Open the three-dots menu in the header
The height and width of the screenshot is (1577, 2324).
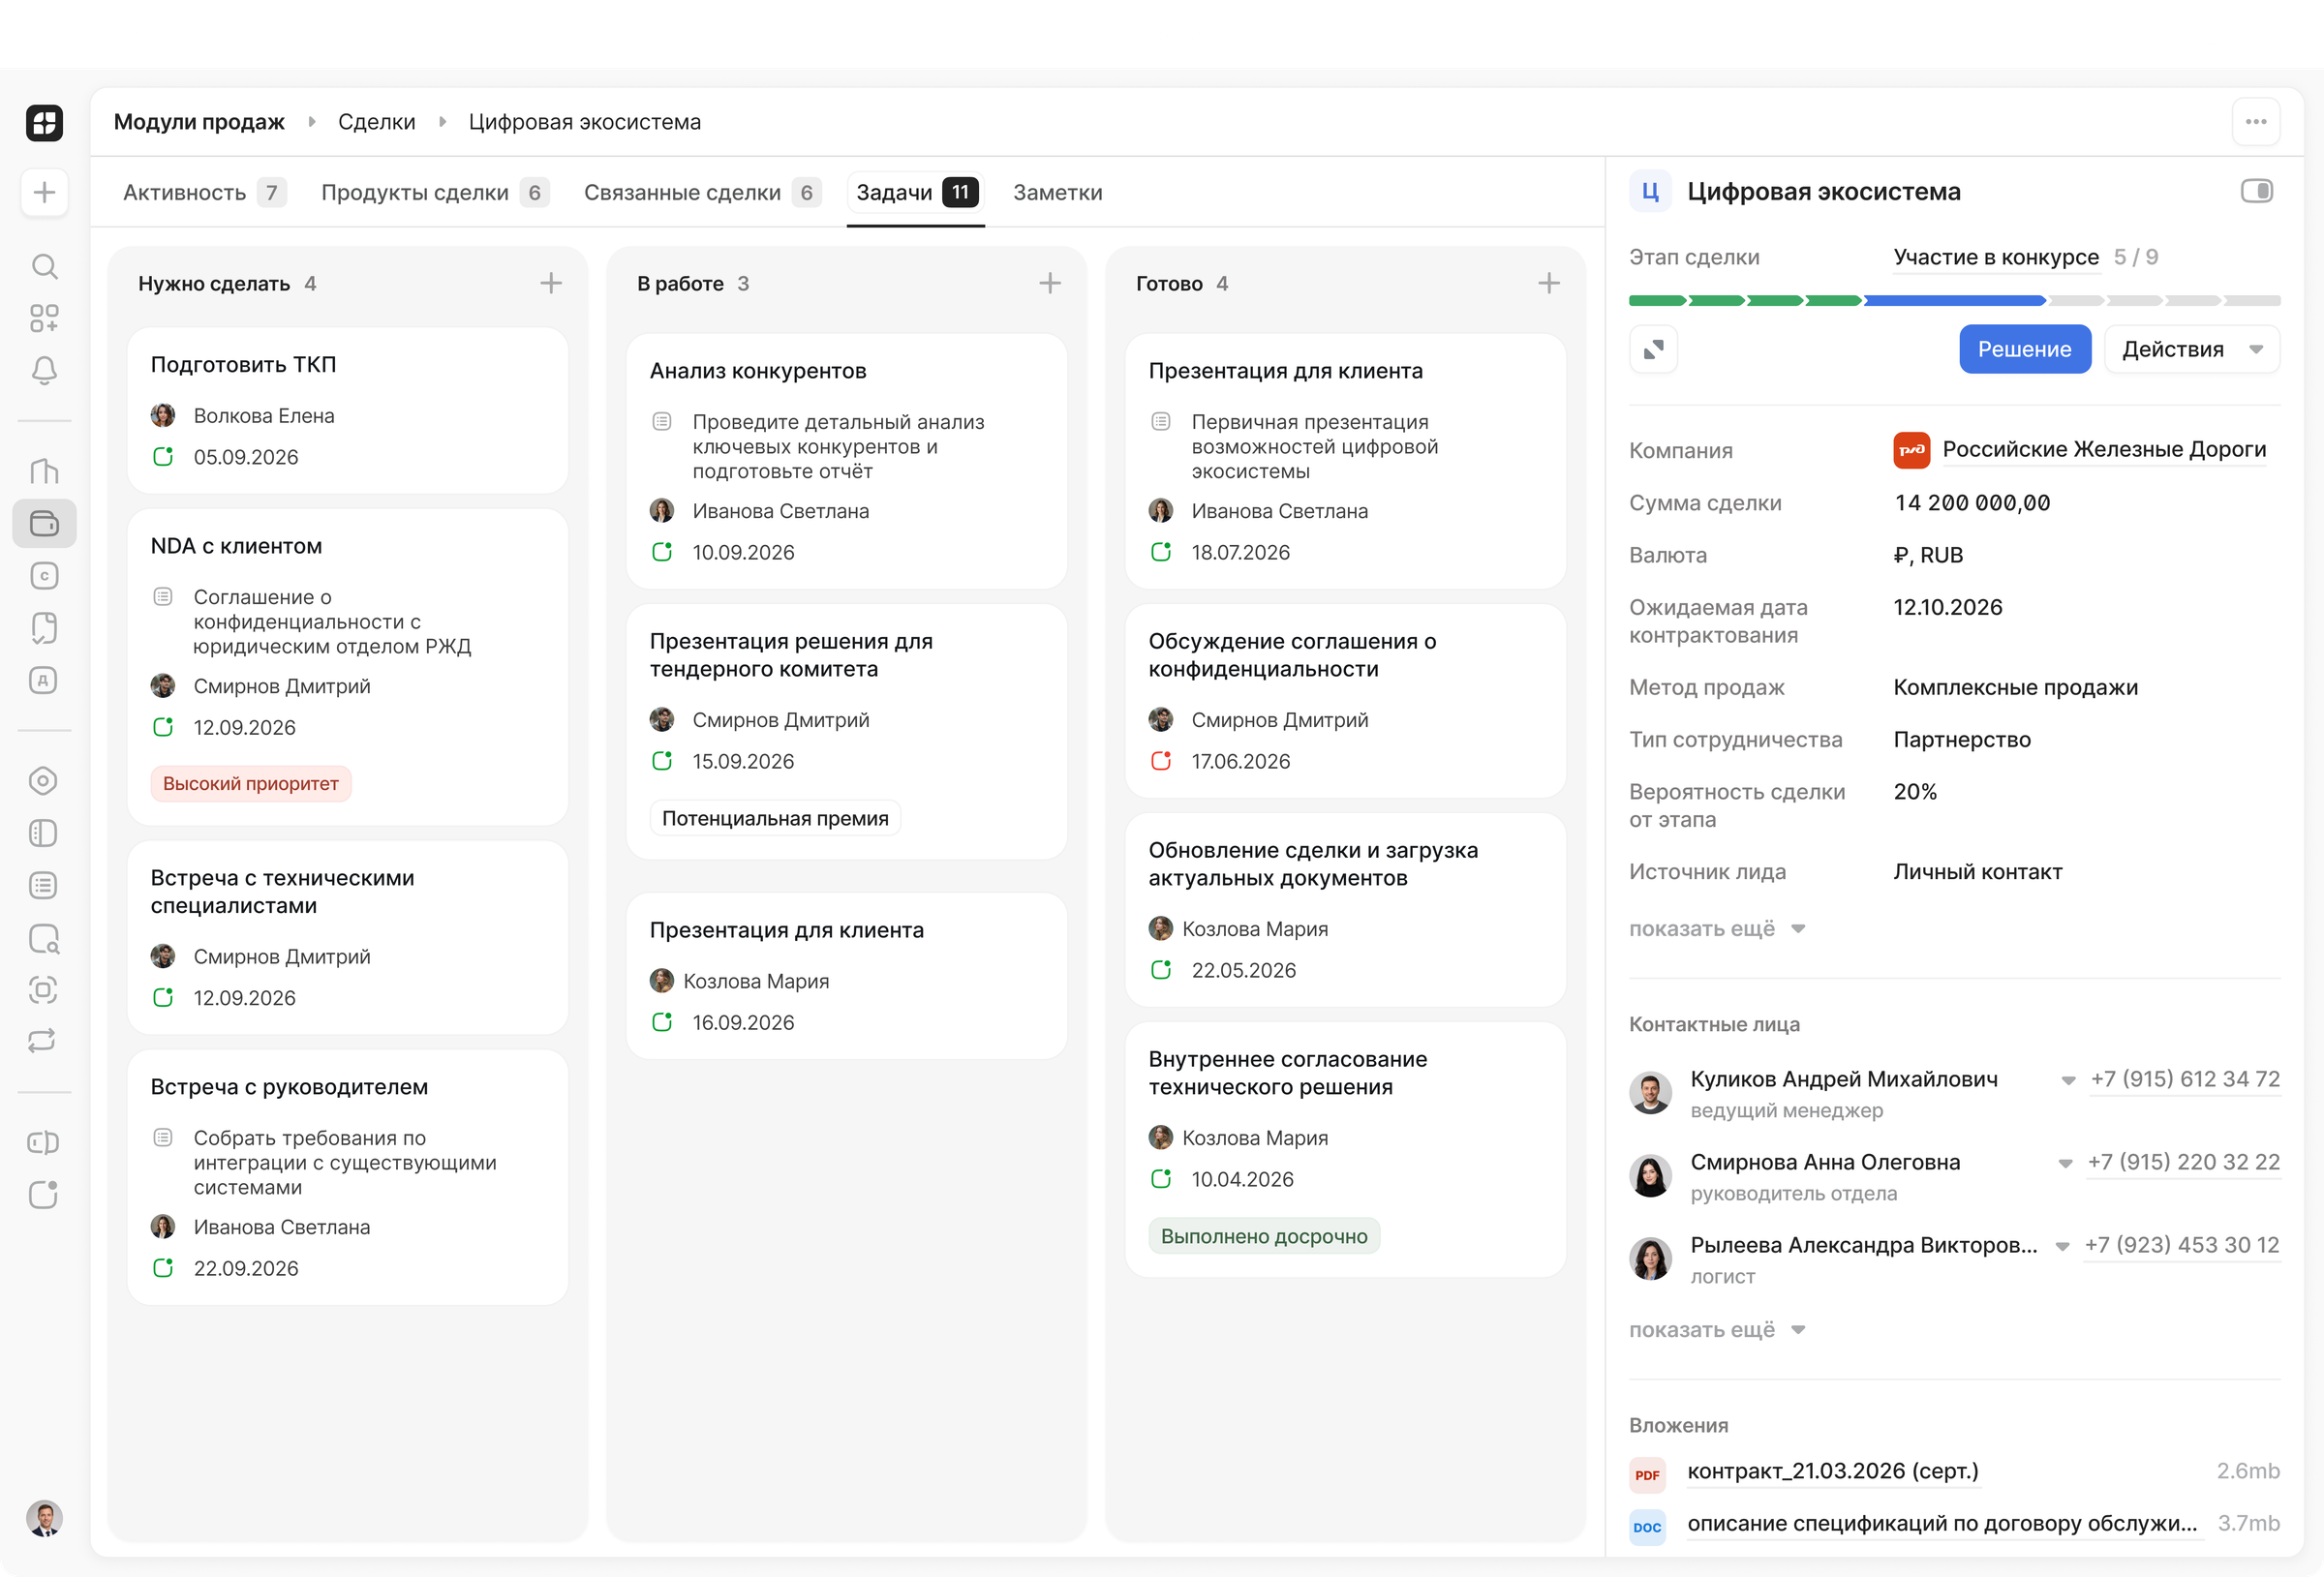[x=2255, y=122]
